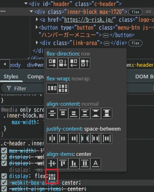The height and width of the screenshot is (192, 154).
Task: Toggle flex badge on link-area div
Action: click(135, 43)
